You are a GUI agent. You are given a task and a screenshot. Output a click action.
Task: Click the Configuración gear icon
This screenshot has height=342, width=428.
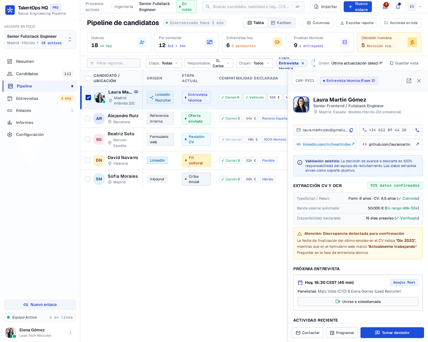pos(10,135)
